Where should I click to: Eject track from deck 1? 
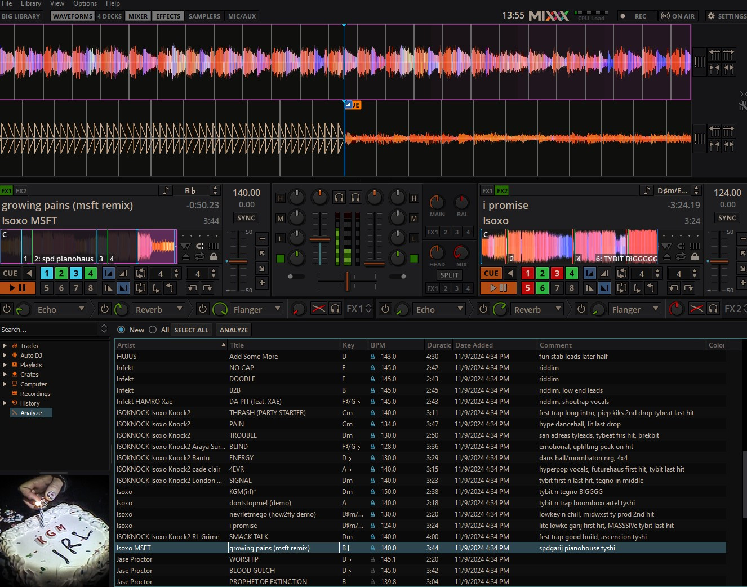(186, 257)
